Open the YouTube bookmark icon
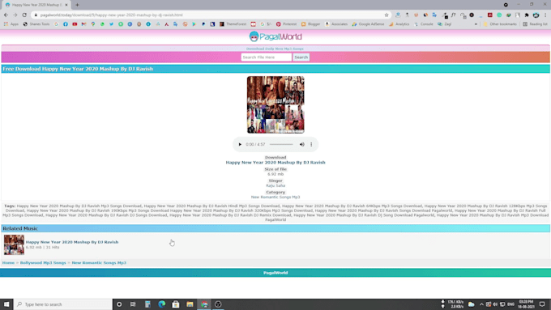 click(x=75, y=24)
